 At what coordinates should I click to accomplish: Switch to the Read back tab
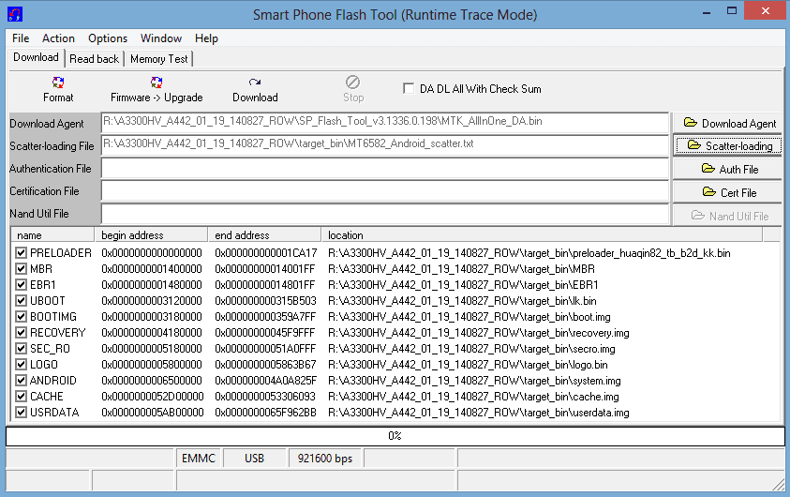click(x=95, y=59)
